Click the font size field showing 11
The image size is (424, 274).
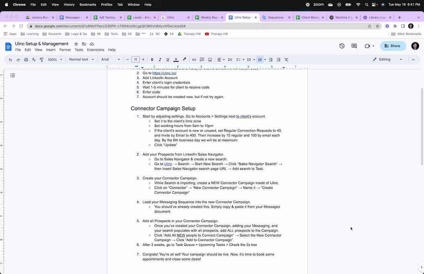pos(135,60)
